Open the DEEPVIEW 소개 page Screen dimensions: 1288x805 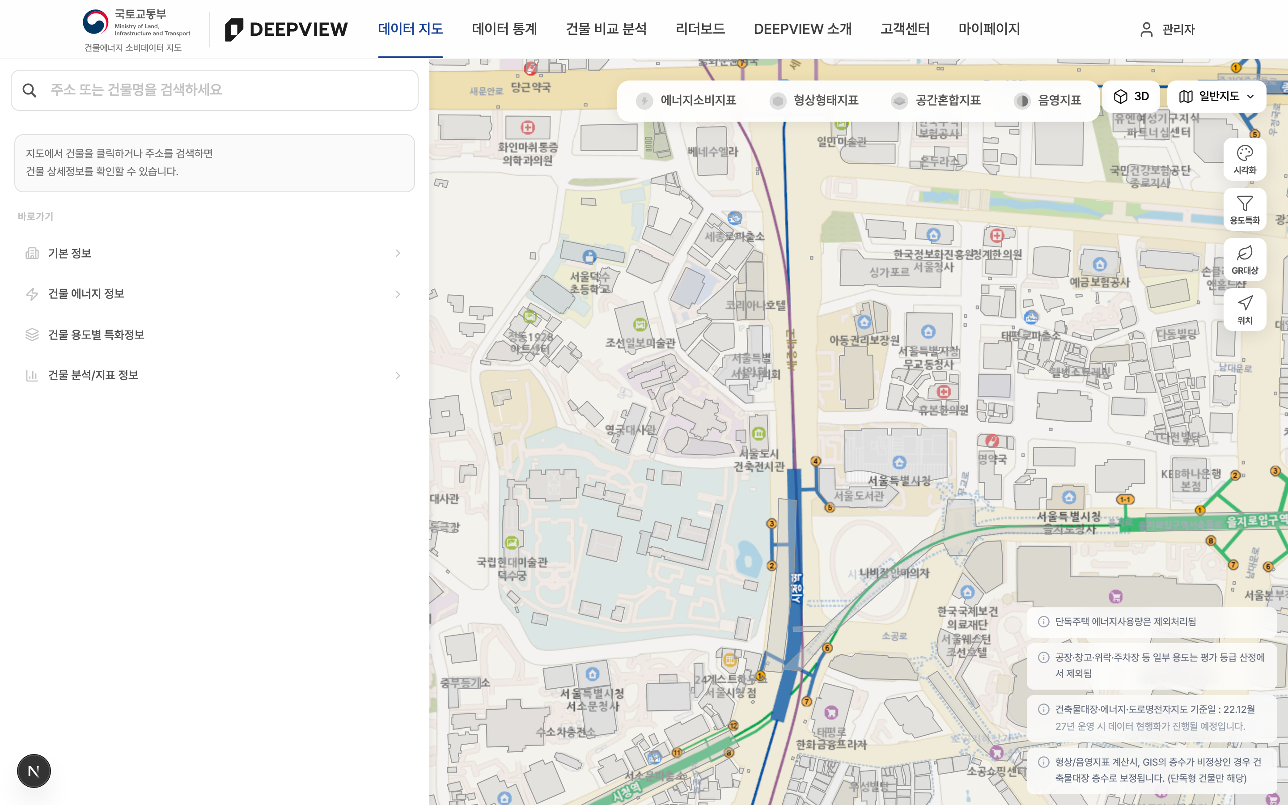[803, 29]
